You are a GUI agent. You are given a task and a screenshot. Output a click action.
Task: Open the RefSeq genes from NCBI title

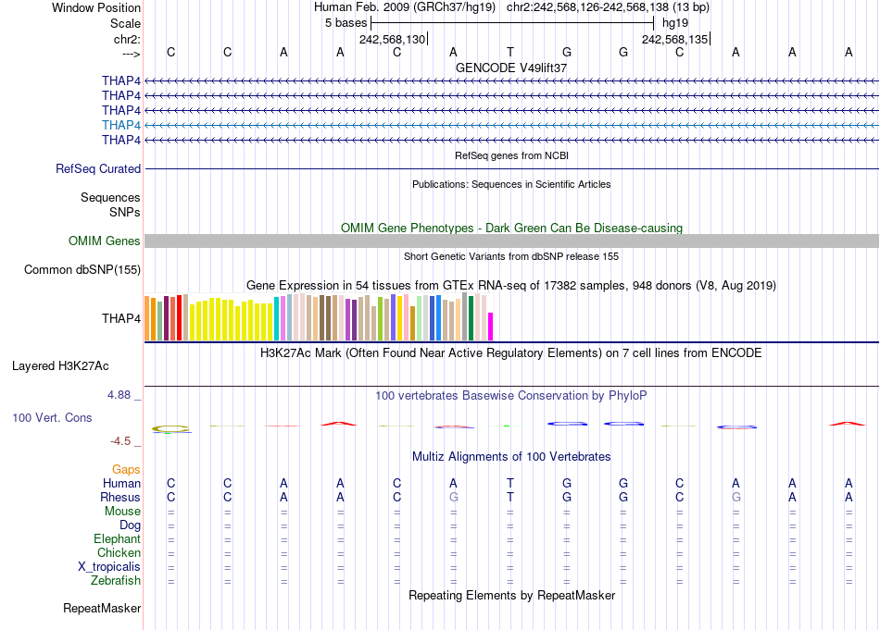[x=512, y=155]
